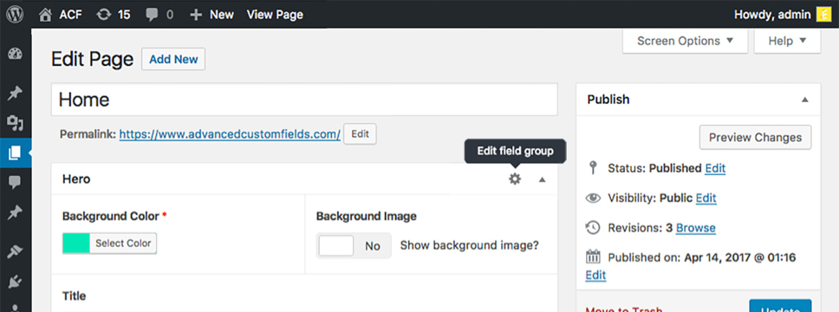The image size is (839, 312).
Task: Go to ACF site home
Action: (61, 15)
